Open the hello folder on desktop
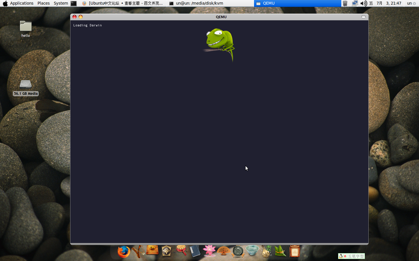The width and height of the screenshot is (419, 261). [26, 29]
